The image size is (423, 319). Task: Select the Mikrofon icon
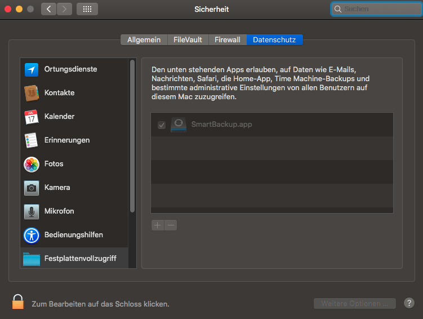(x=31, y=211)
